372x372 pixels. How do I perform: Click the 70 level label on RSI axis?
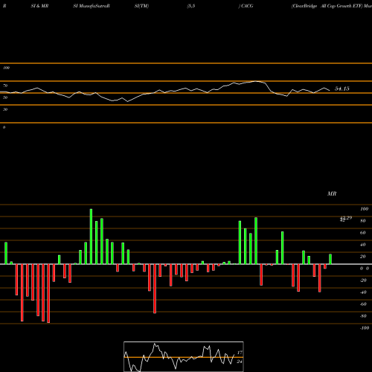coord(5,86)
